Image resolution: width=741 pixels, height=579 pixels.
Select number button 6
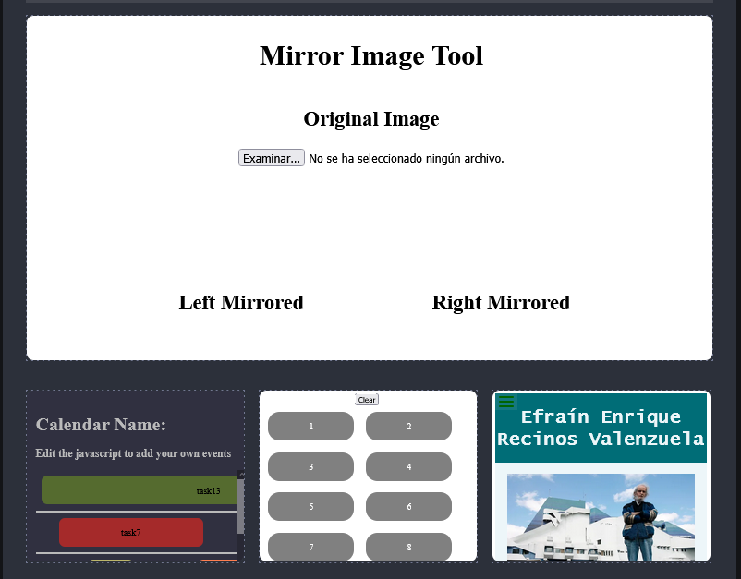point(408,506)
